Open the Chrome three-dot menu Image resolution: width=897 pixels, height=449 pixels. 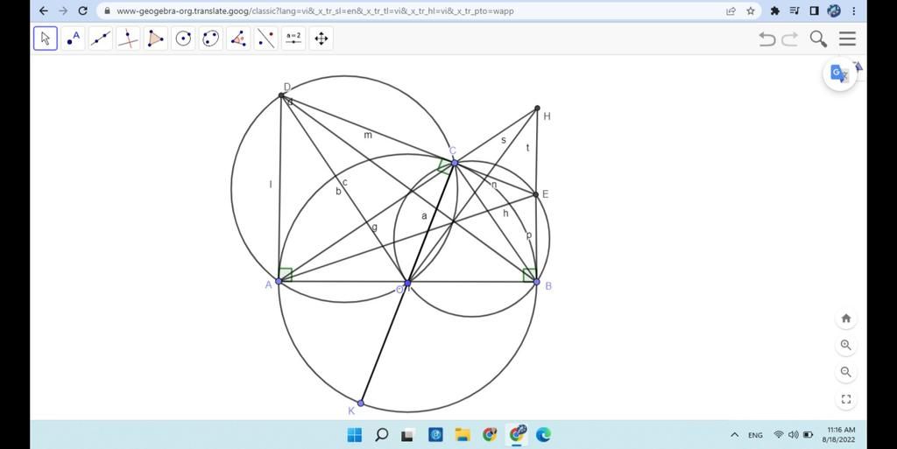(853, 11)
